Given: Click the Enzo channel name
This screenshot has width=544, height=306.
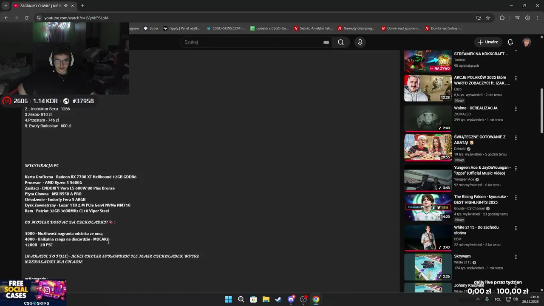Looking at the screenshot, I should tap(458, 89).
